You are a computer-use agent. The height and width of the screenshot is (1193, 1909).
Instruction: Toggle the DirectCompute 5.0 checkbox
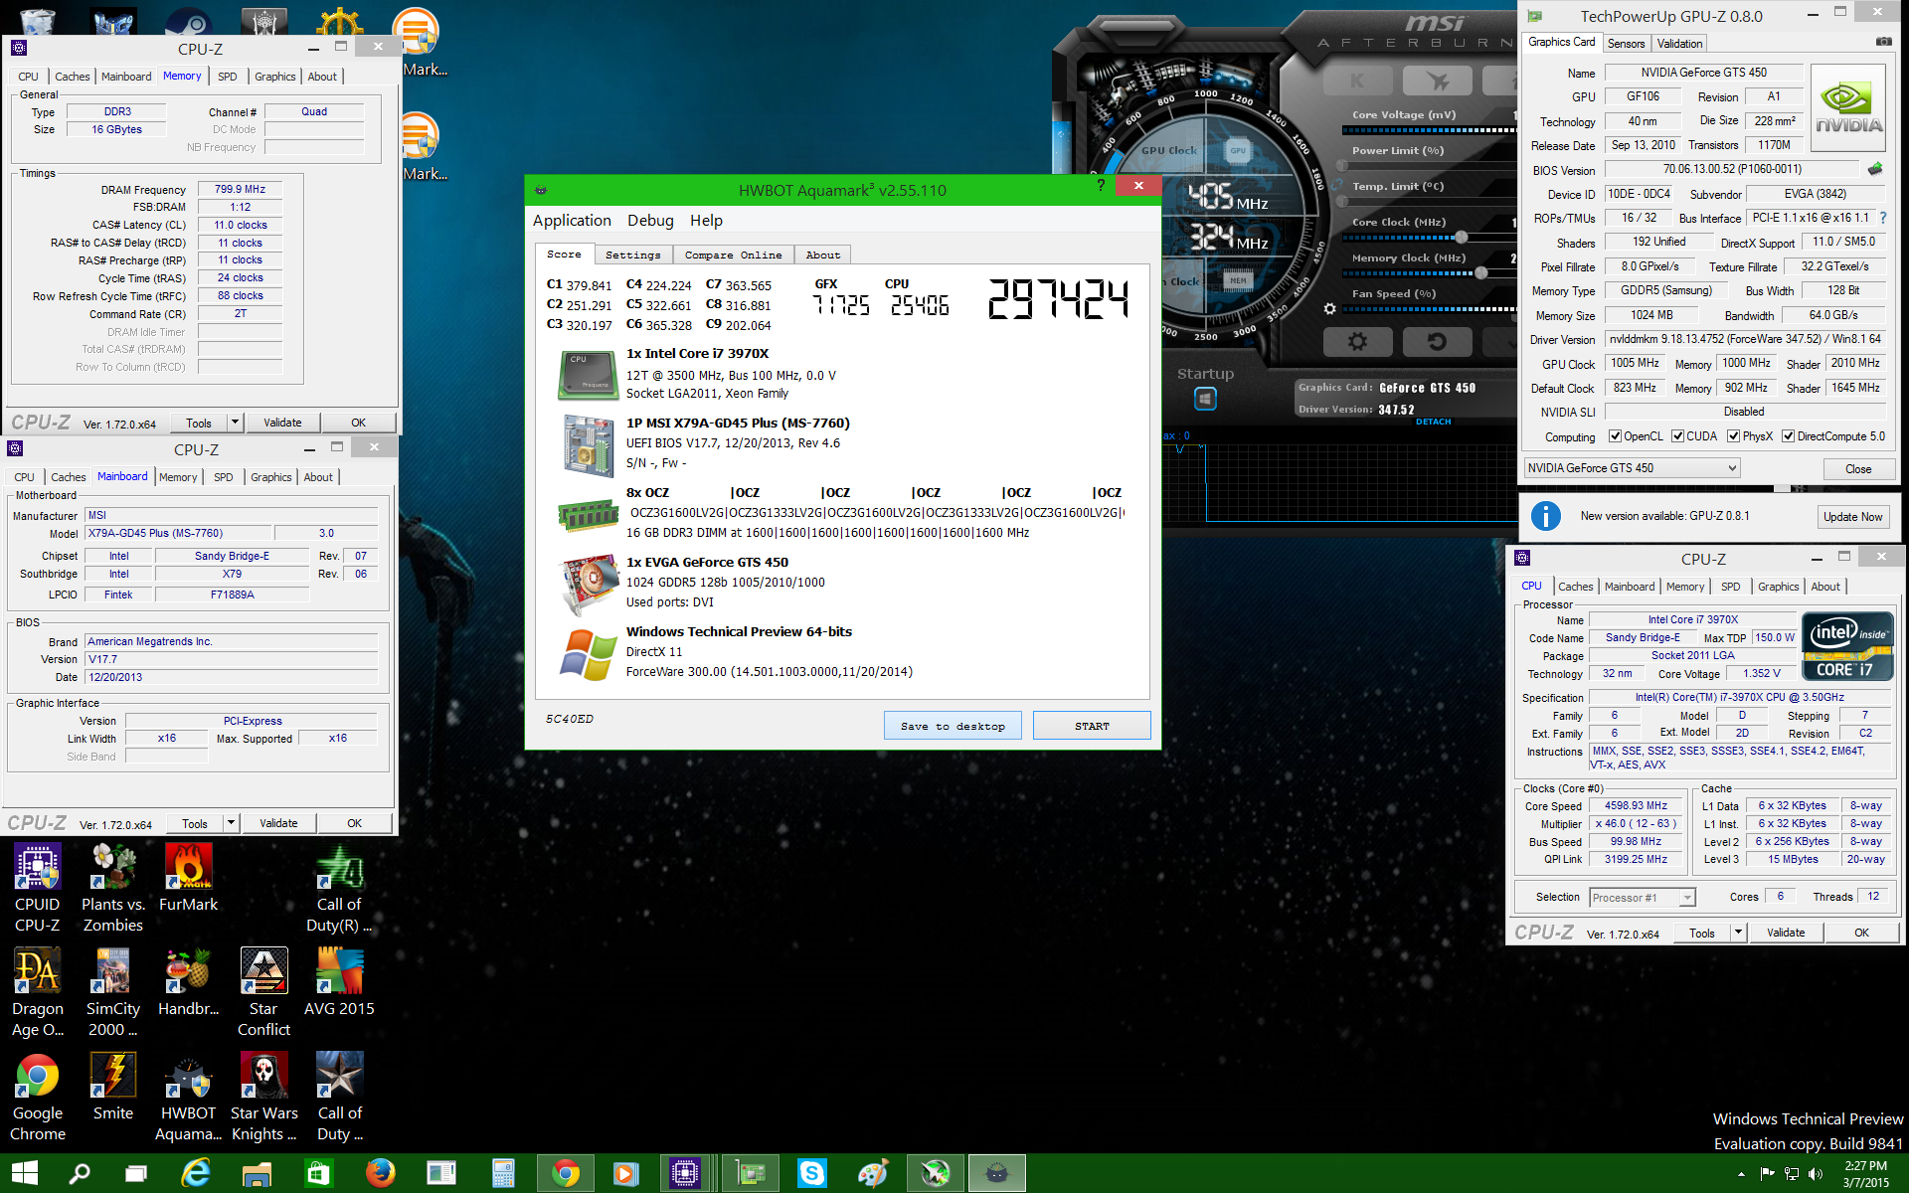[x=1788, y=436]
